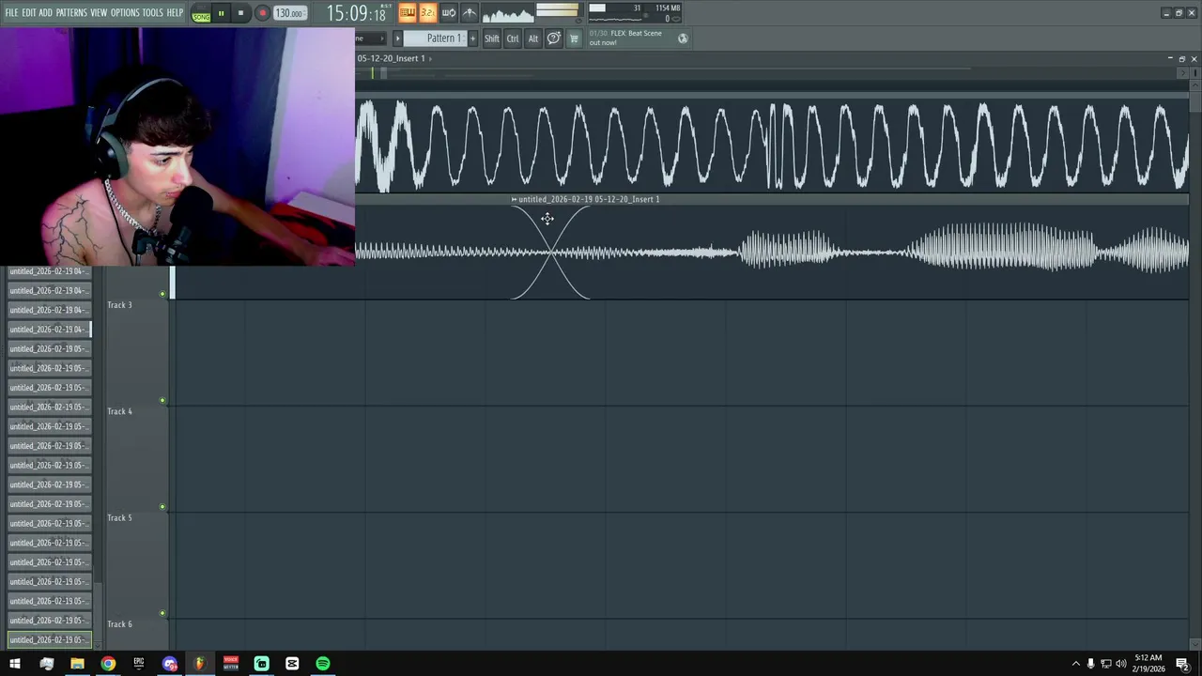Mute Track 4 using its green LED

coord(162,401)
